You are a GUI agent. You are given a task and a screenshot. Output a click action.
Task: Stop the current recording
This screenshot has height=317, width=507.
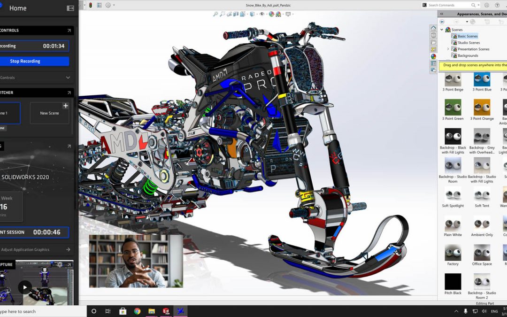click(34, 61)
